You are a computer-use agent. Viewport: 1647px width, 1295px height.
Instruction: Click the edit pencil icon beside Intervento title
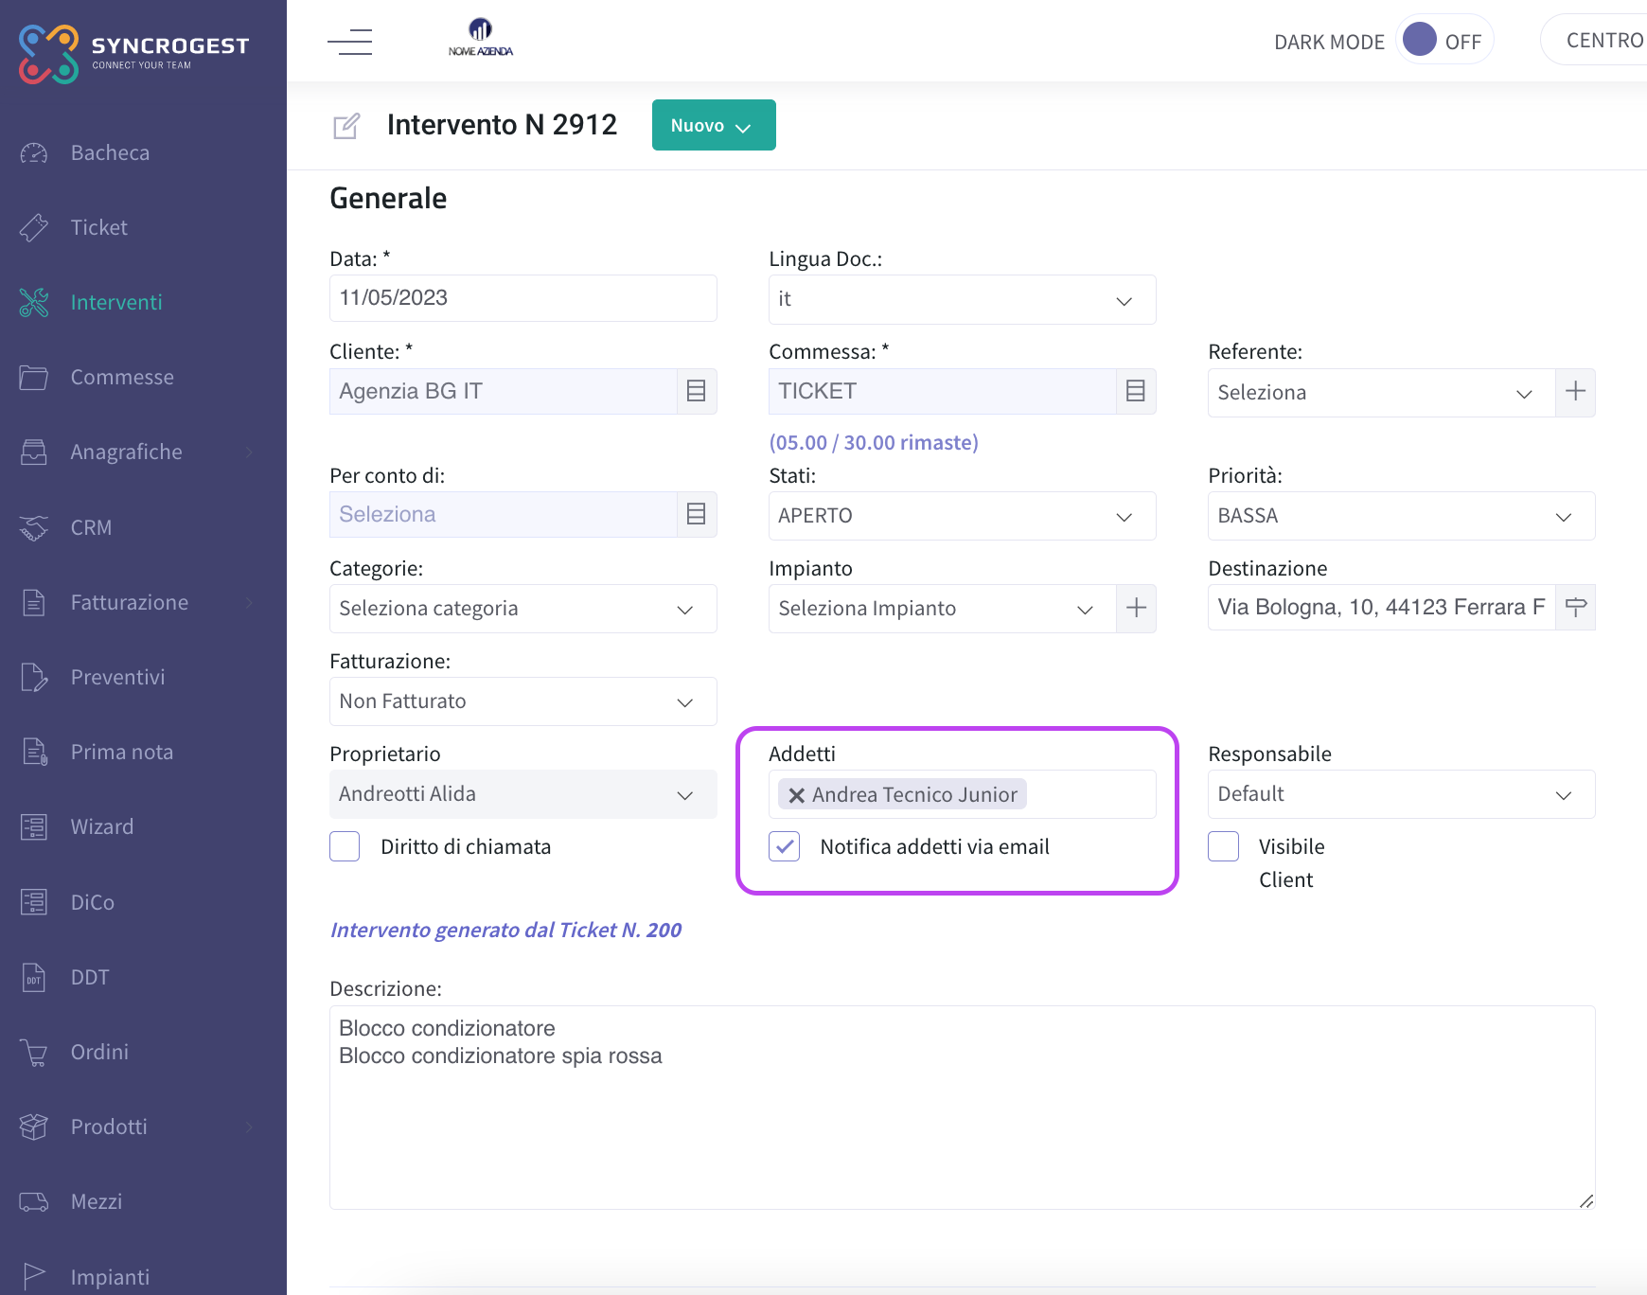(x=346, y=126)
